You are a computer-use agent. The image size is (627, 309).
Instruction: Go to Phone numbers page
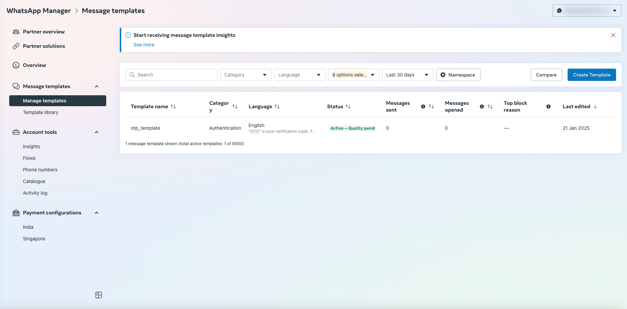(x=40, y=170)
